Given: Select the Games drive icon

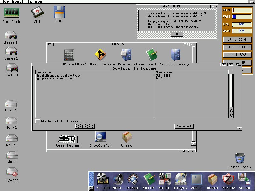Looking at the screenshot, I should tap(12, 67).
